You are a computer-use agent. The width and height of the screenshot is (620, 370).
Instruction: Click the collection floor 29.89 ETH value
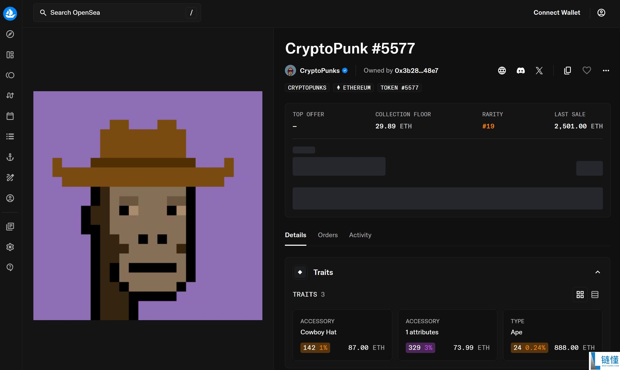click(x=394, y=126)
